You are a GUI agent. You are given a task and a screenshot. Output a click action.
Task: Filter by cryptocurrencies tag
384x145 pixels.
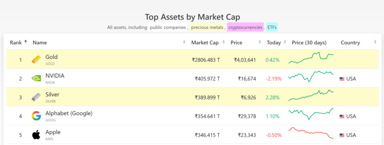(x=245, y=27)
